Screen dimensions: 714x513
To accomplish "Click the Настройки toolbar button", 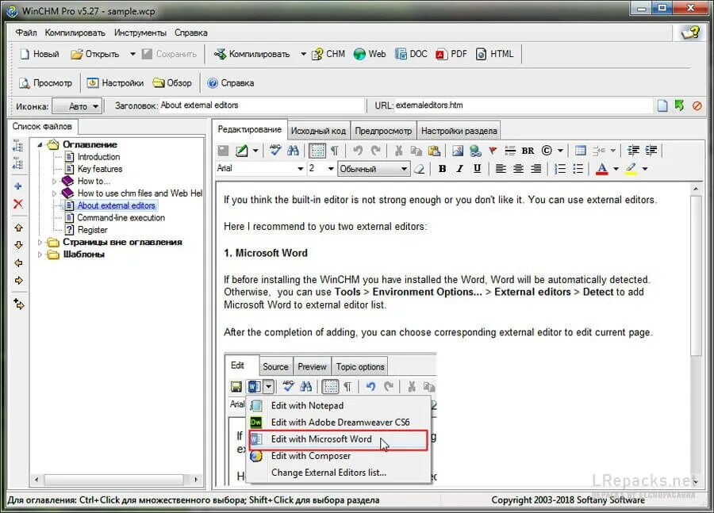I will (115, 83).
